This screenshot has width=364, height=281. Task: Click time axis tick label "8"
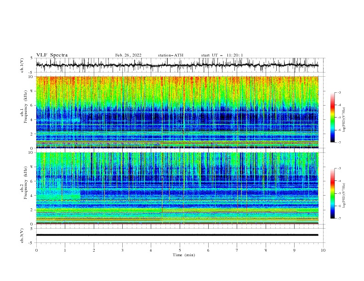[266, 250]
